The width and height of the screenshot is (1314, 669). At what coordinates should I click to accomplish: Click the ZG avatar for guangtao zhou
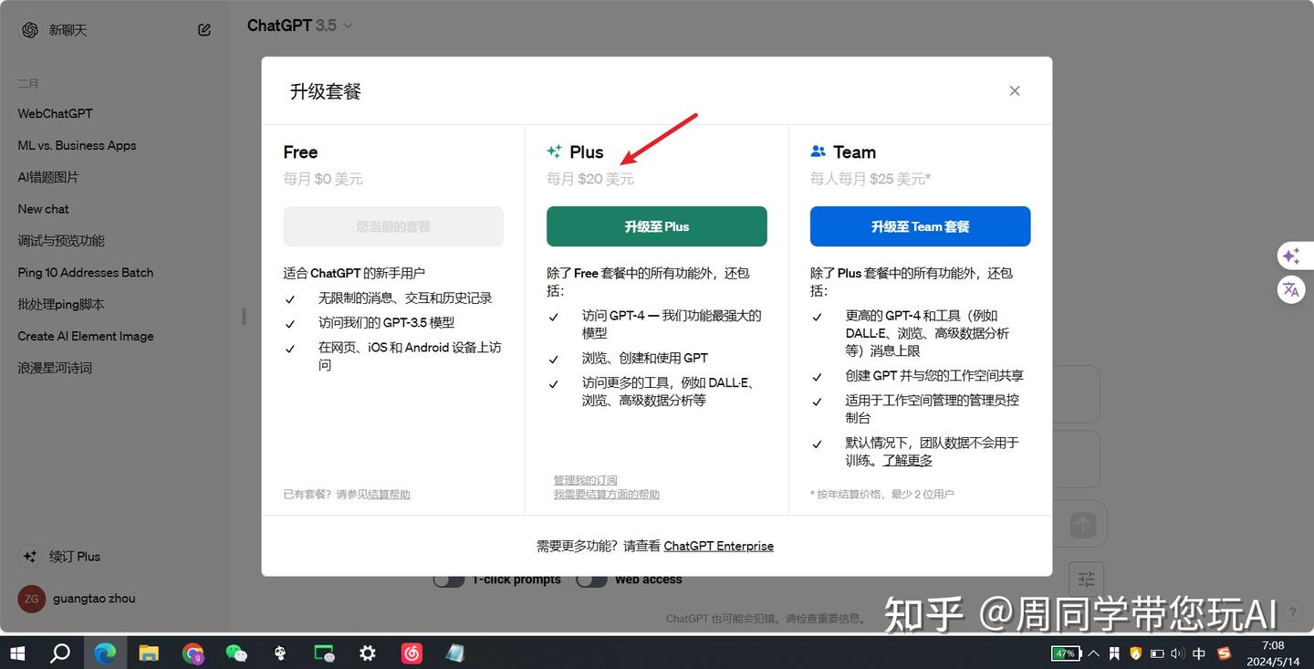pos(30,598)
